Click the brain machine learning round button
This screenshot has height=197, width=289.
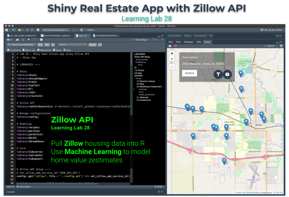(227, 74)
